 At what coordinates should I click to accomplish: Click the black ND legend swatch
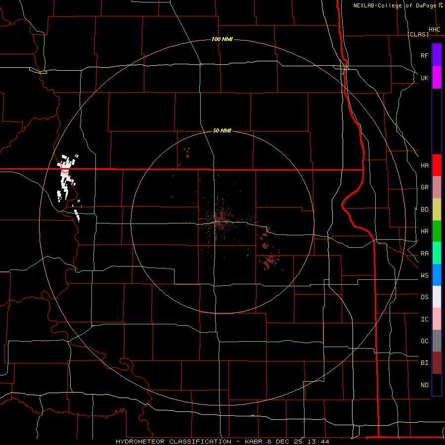click(x=437, y=385)
